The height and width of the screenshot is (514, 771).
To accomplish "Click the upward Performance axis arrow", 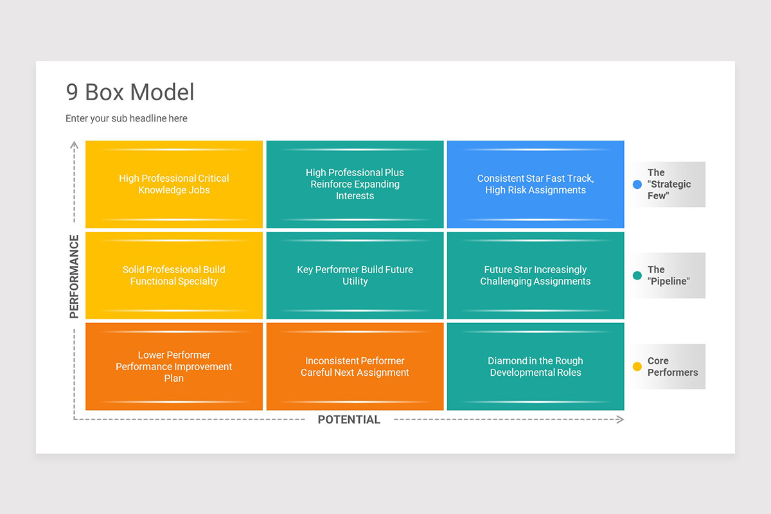I will coord(75,145).
